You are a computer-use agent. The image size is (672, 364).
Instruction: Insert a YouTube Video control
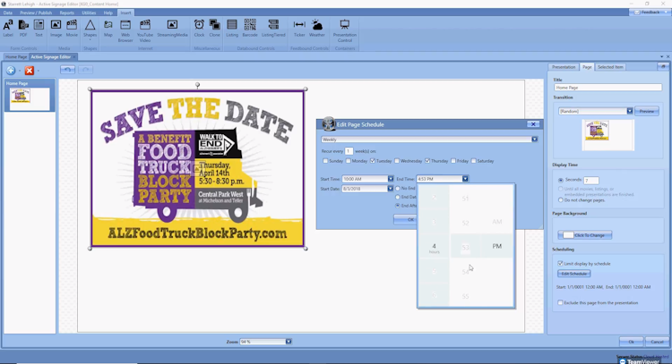[x=145, y=30]
